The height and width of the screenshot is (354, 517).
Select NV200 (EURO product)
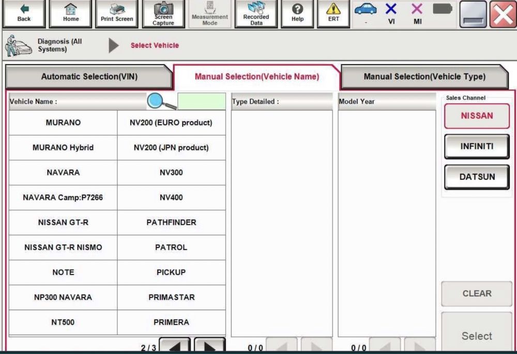click(x=171, y=122)
